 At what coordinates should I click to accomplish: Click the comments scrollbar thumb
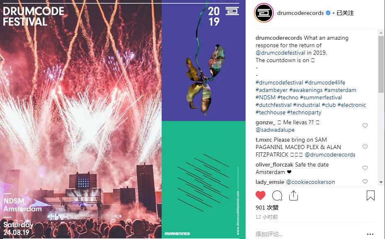point(381,64)
